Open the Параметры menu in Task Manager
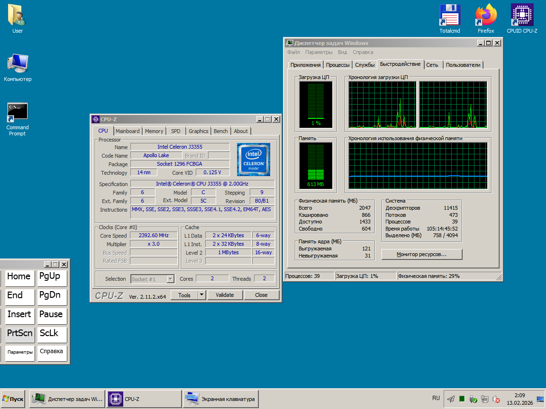Screen dimensions: 546x409 (318, 52)
